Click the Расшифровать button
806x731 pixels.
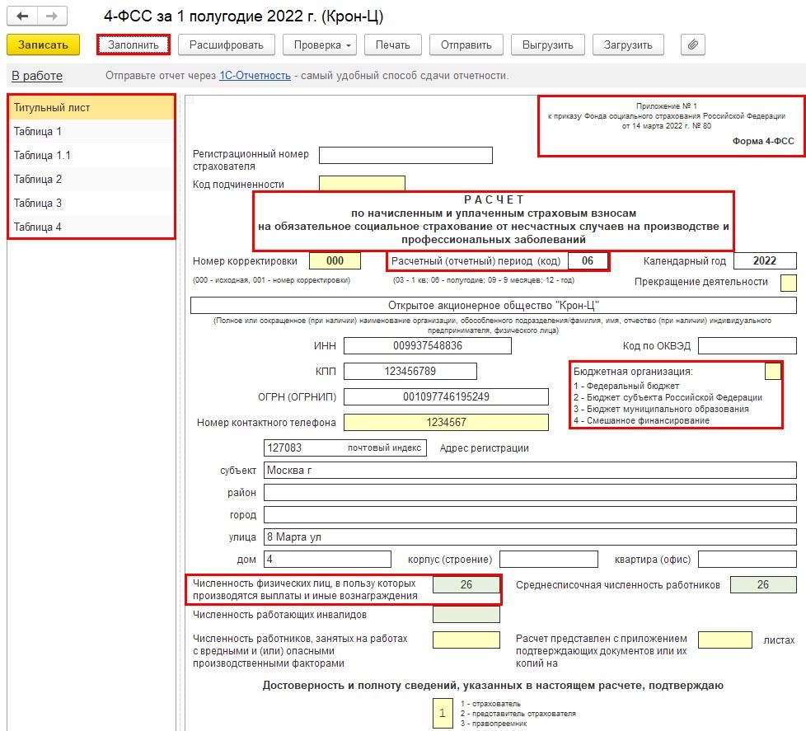coord(227,45)
